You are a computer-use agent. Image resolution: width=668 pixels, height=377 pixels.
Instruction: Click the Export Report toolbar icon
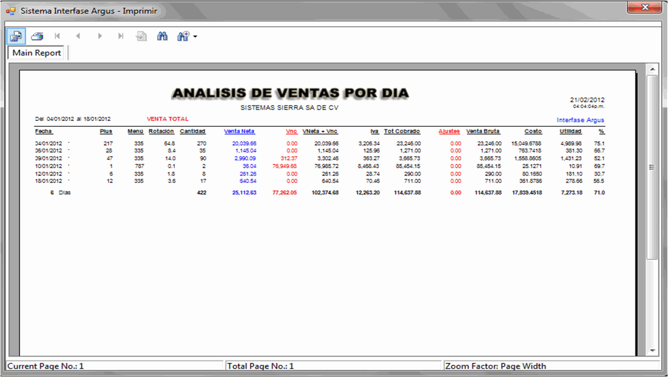16,36
